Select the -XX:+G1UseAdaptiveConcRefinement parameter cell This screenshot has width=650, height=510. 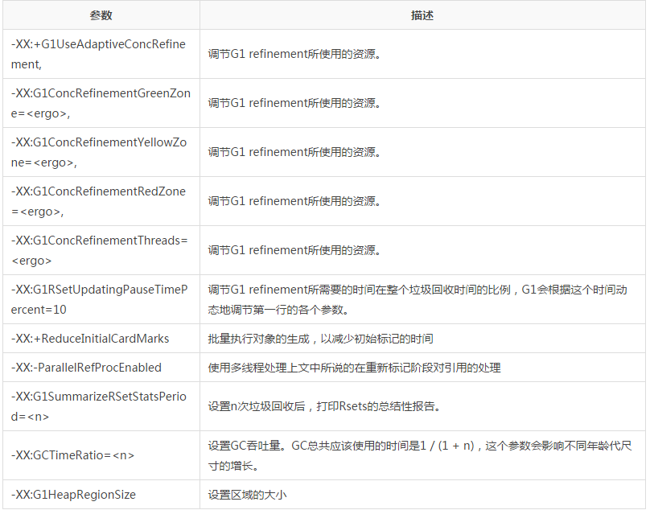pos(101,54)
